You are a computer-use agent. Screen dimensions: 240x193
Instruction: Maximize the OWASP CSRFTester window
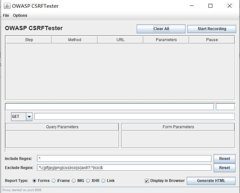pos(210,6)
